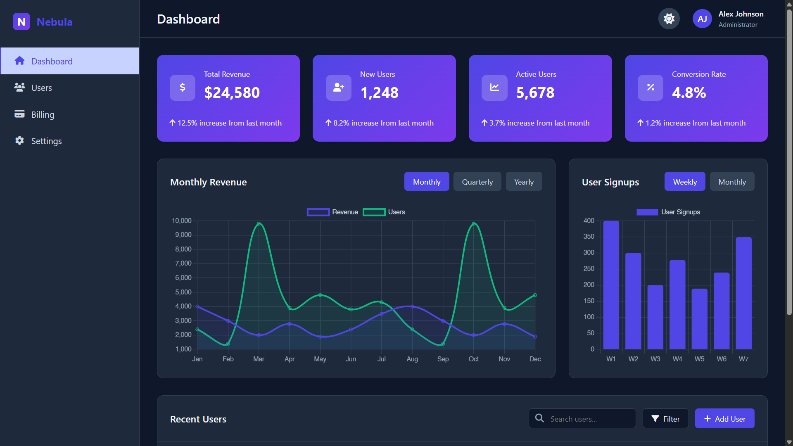The height and width of the screenshot is (446, 793).
Task: Click the search magnifier icon in Recent Users
Action: (539, 418)
